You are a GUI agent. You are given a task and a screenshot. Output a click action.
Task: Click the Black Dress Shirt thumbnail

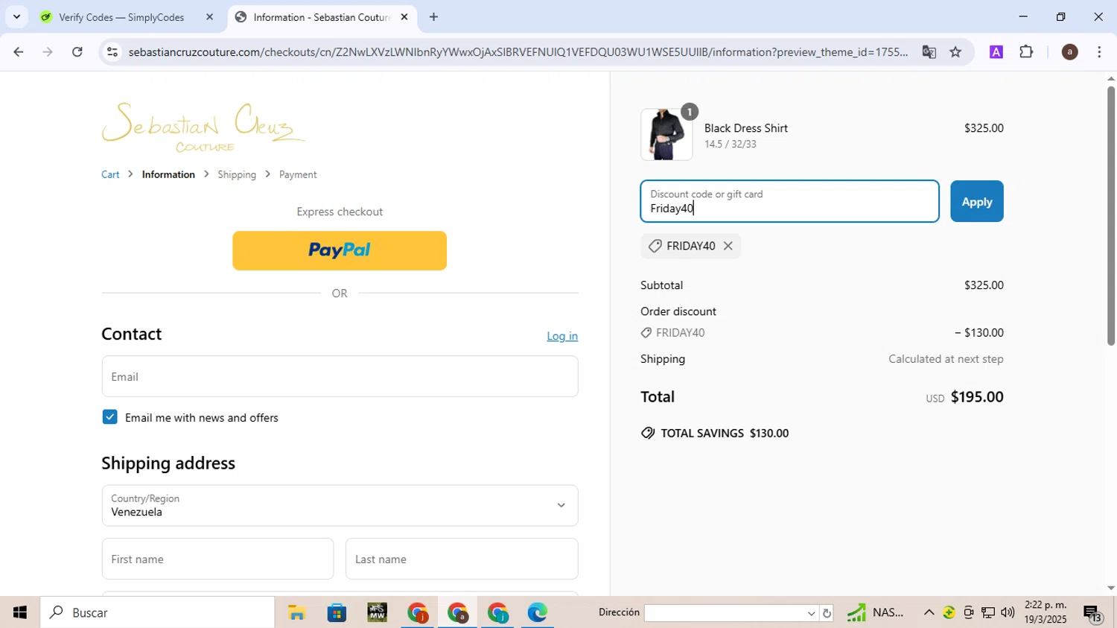click(x=666, y=135)
